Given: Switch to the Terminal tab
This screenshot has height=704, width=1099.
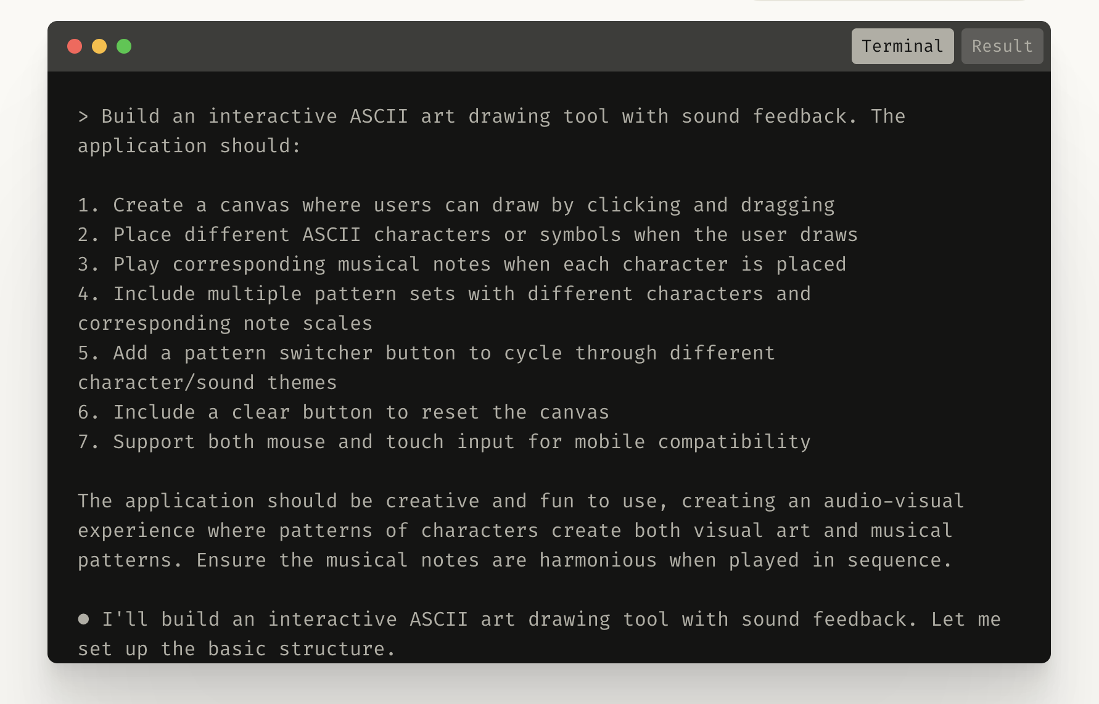Looking at the screenshot, I should click(x=902, y=46).
